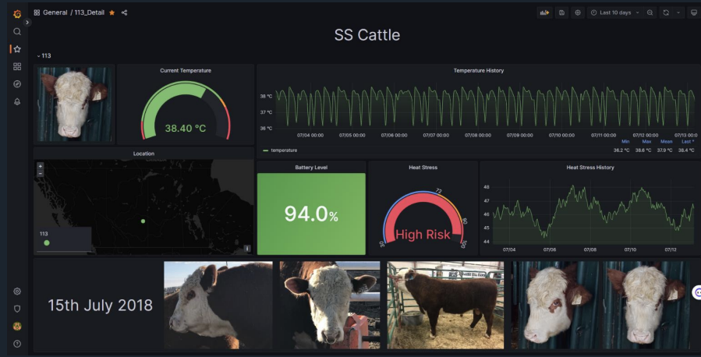This screenshot has width=701, height=357.
Task: Open the Grafana home logo
Action: (16, 13)
